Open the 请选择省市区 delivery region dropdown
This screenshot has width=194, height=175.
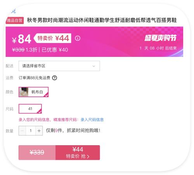coord(59,66)
